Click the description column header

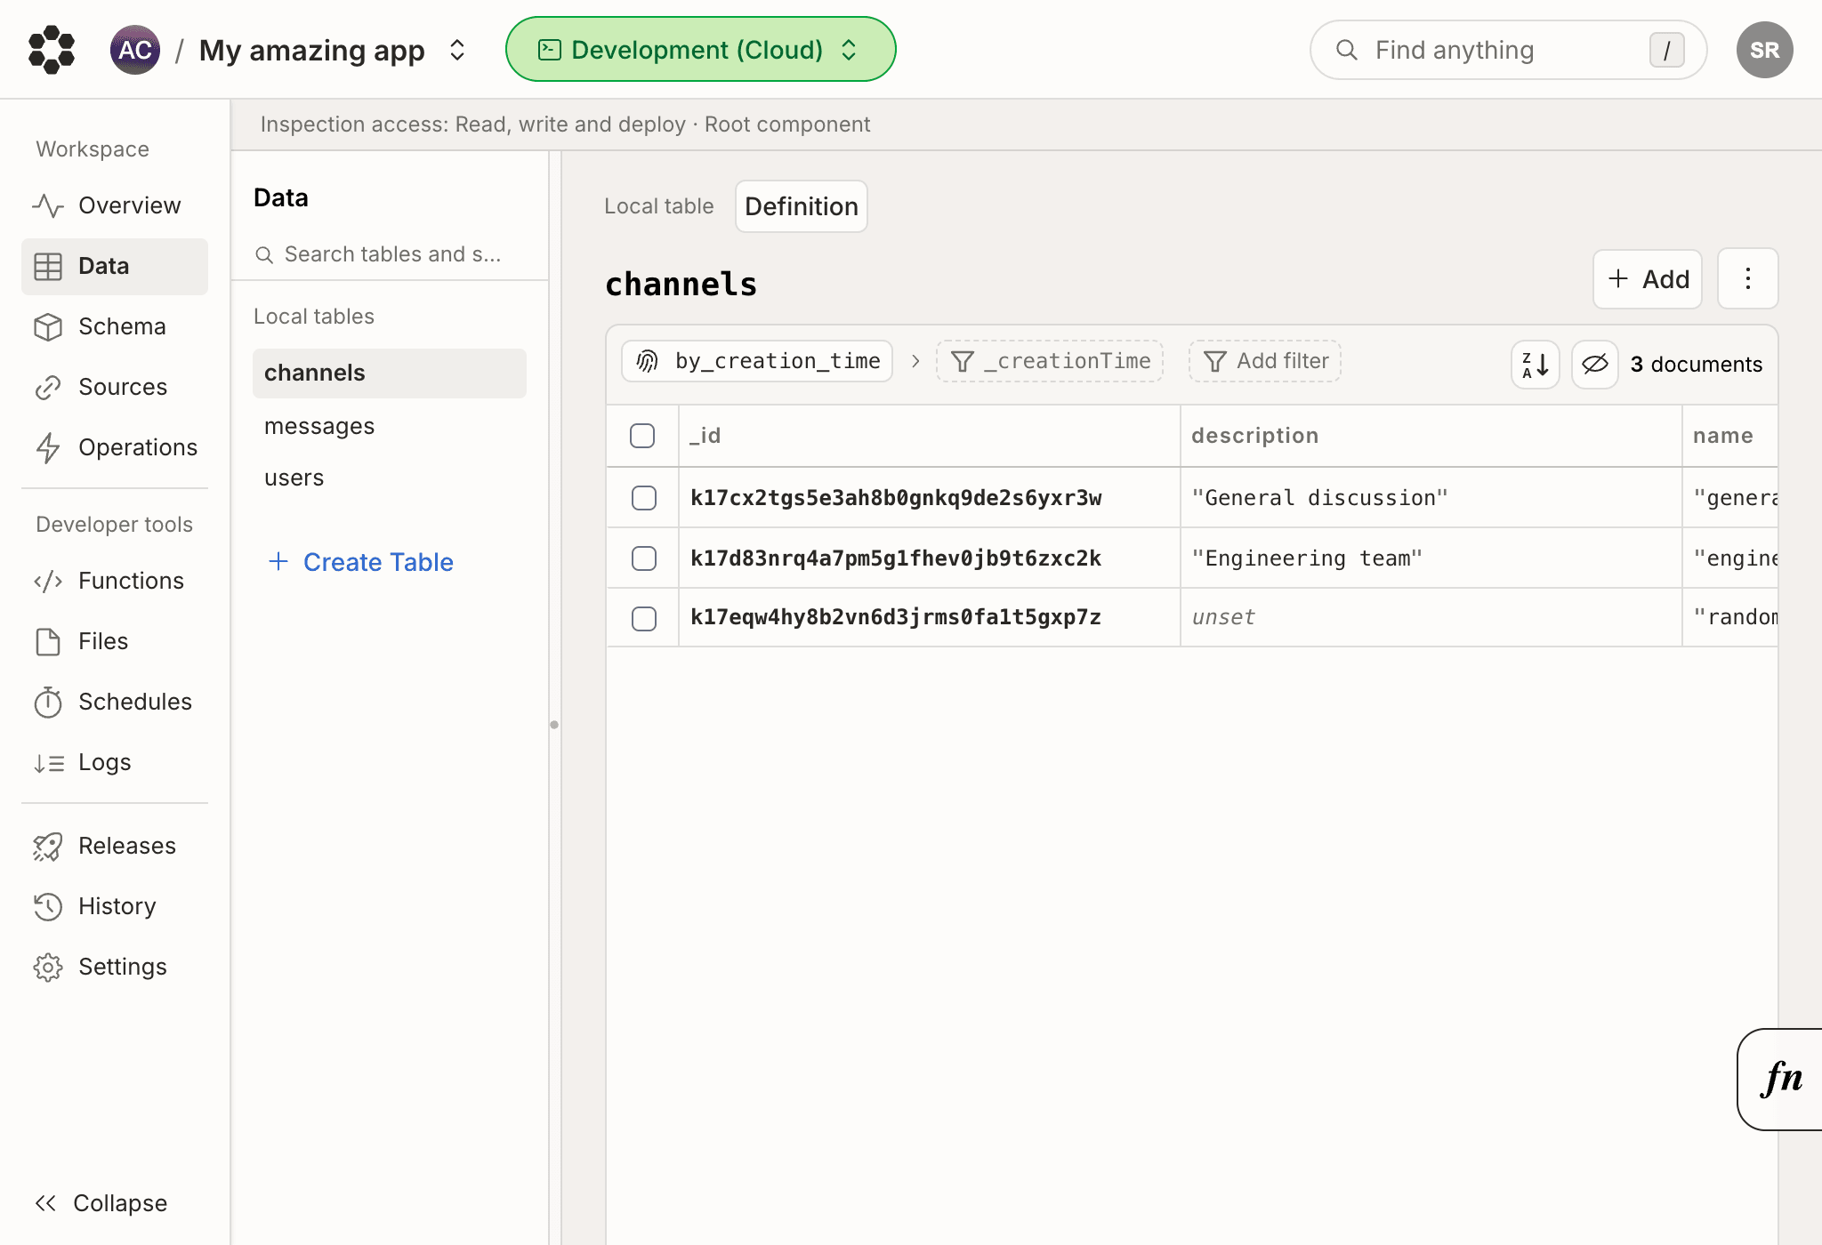click(1431, 436)
